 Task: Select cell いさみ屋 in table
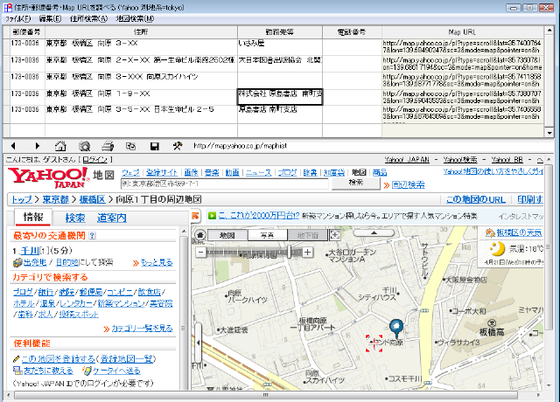pos(280,46)
